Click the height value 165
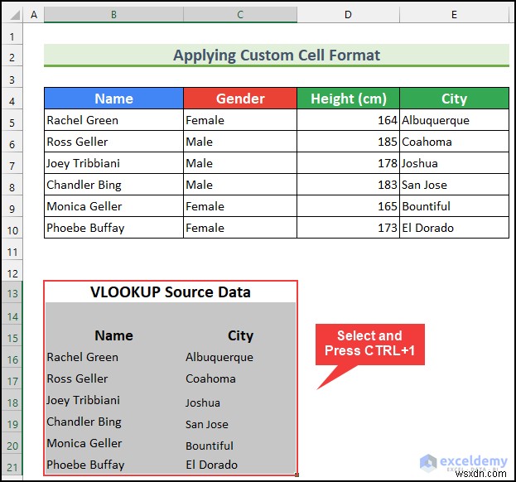The image size is (516, 482). 348,206
